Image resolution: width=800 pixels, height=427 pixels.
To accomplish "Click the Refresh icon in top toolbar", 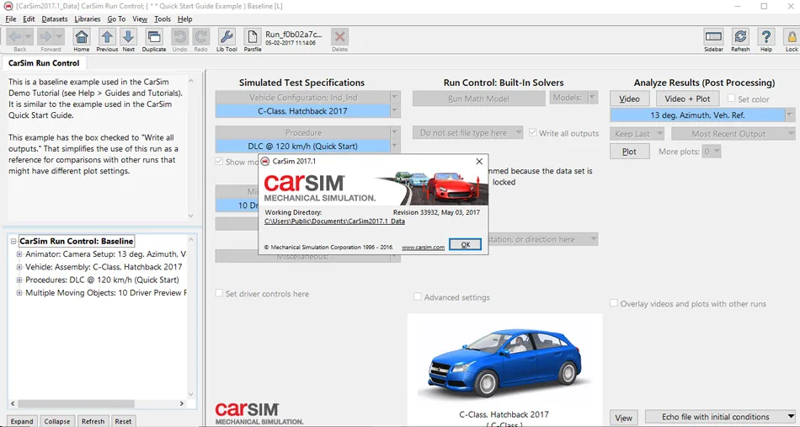I will pos(740,37).
